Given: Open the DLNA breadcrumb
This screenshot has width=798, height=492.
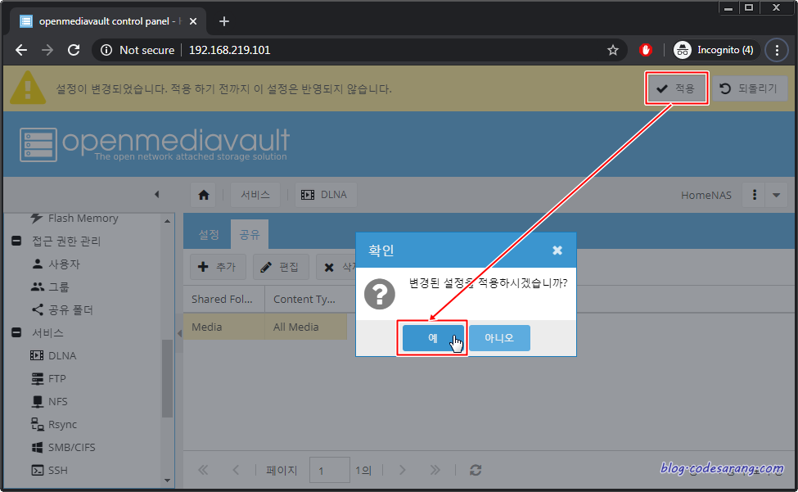Looking at the screenshot, I should click(326, 195).
